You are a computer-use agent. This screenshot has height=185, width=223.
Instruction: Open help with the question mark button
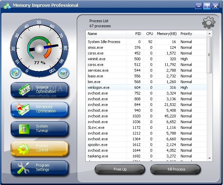tap(207, 6)
